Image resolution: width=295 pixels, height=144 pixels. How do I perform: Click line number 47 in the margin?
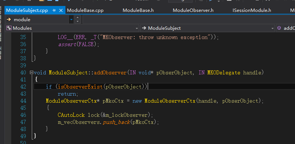pos(23,122)
